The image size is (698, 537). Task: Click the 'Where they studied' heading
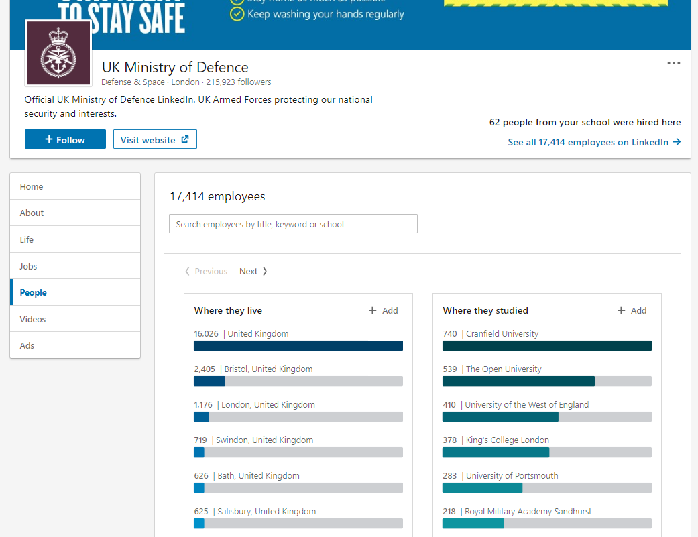click(x=485, y=310)
